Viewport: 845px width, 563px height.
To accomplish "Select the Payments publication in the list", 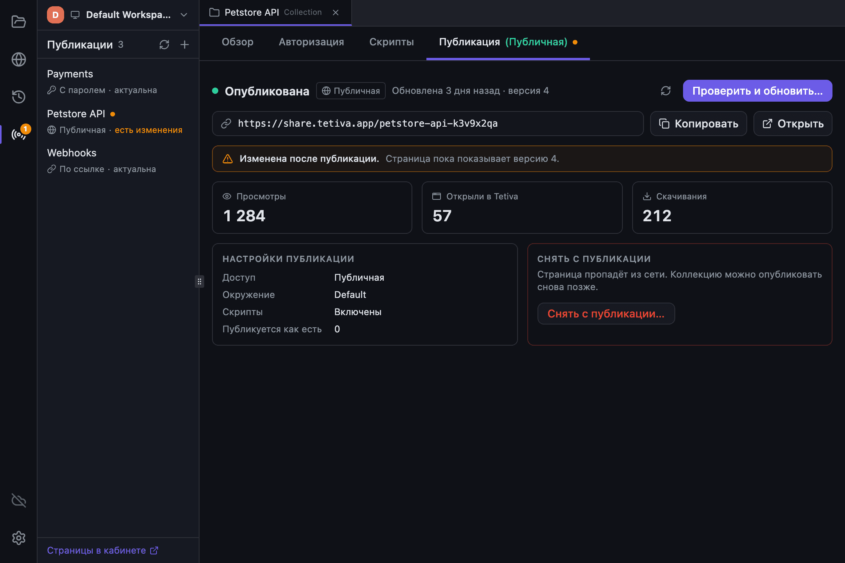I will (x=118, y=82).
